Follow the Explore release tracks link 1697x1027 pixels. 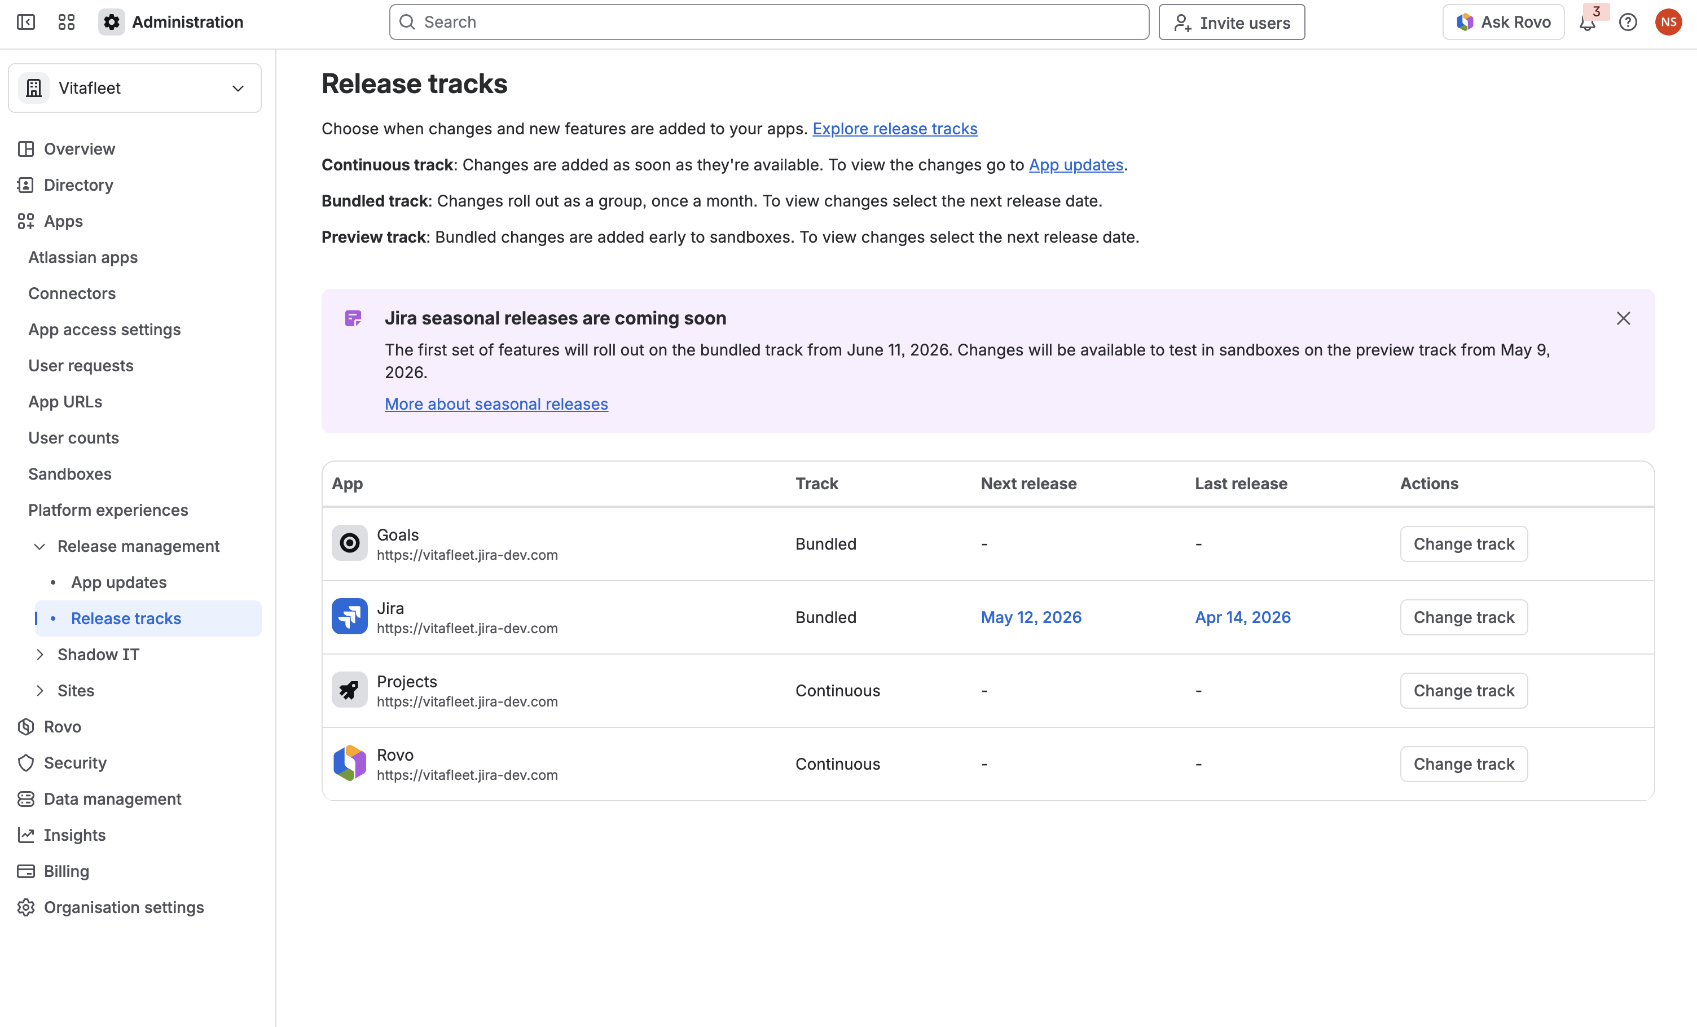tap(895, 129)
